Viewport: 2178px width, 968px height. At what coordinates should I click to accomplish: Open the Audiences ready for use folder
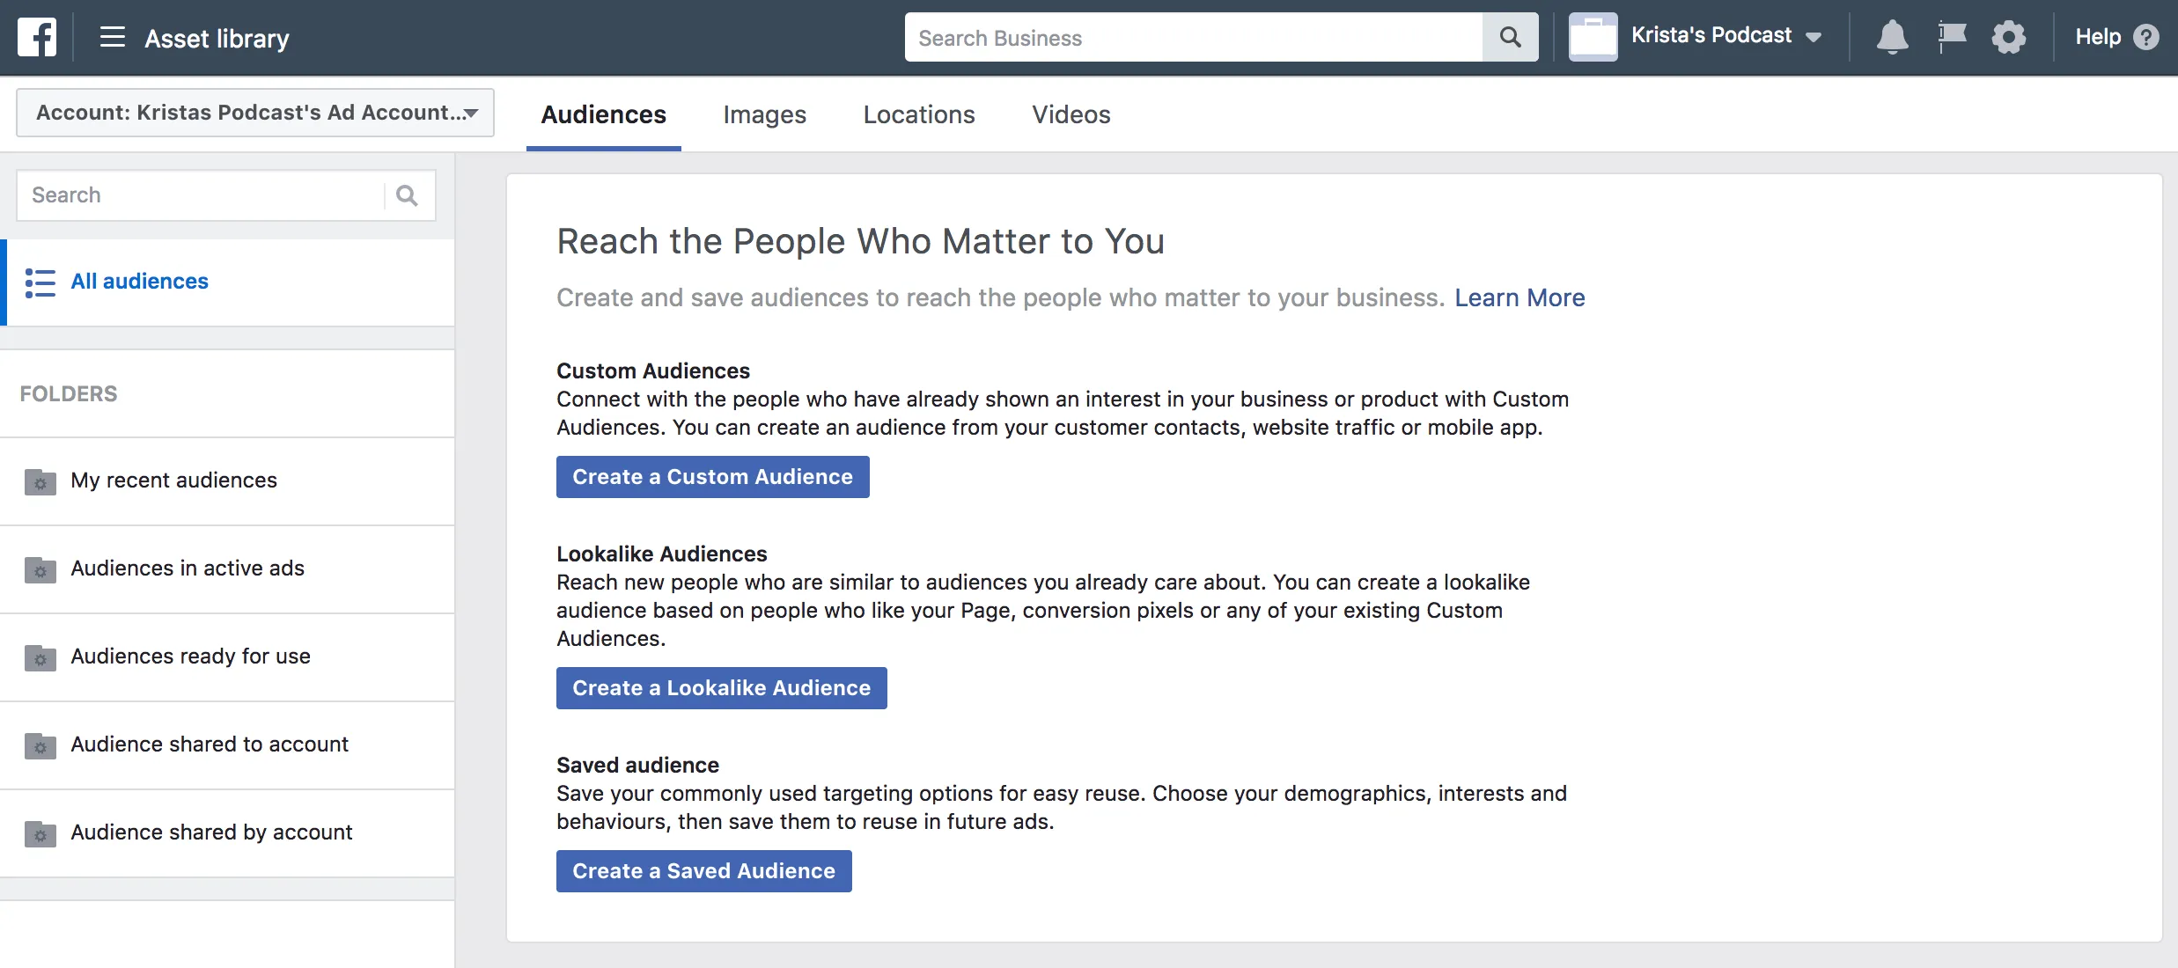[227, 656]
